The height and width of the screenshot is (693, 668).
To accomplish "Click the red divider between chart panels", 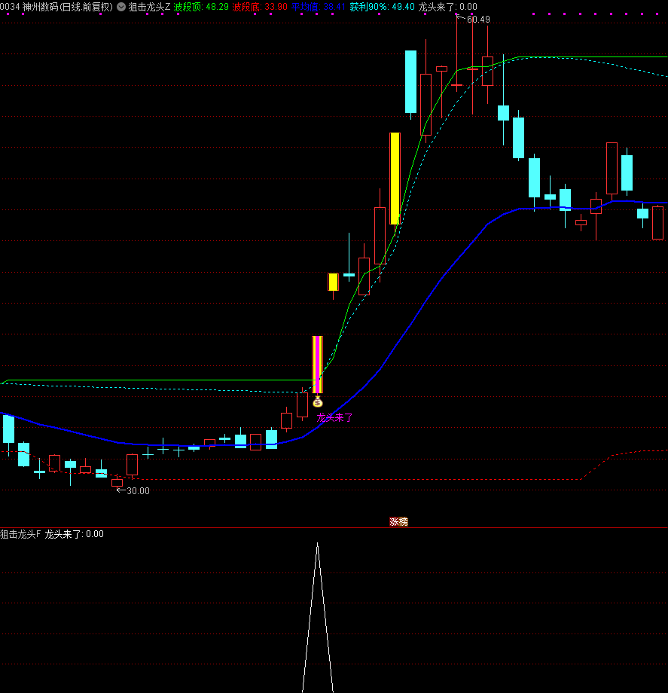I will pos(334,527).
